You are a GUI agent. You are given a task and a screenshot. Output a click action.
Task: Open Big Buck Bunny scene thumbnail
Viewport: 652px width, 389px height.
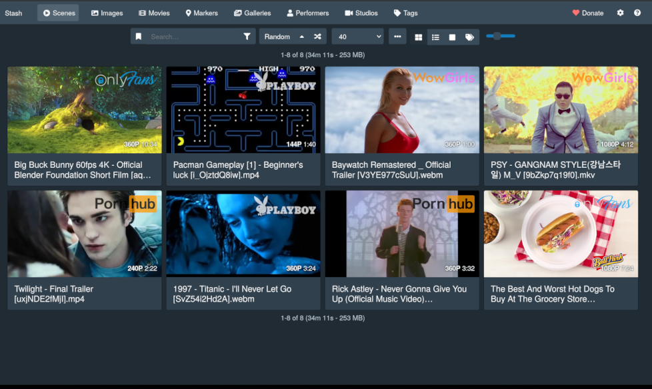click(x=85, y=110)
